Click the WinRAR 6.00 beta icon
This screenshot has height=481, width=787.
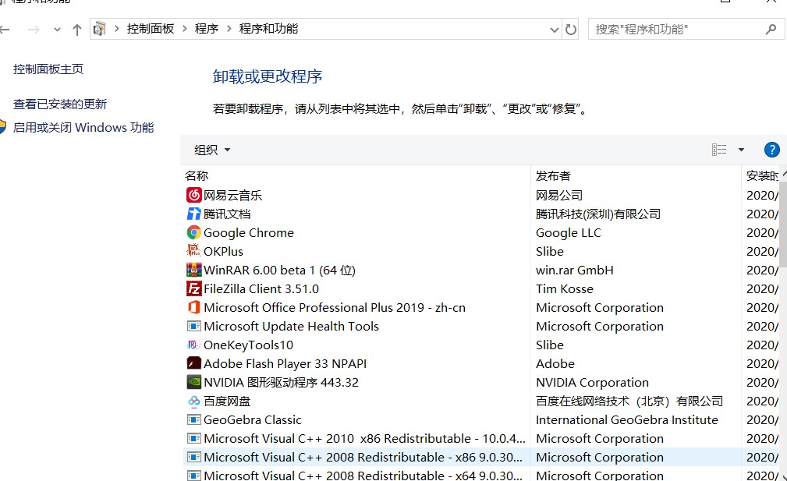tap(193, 270)
